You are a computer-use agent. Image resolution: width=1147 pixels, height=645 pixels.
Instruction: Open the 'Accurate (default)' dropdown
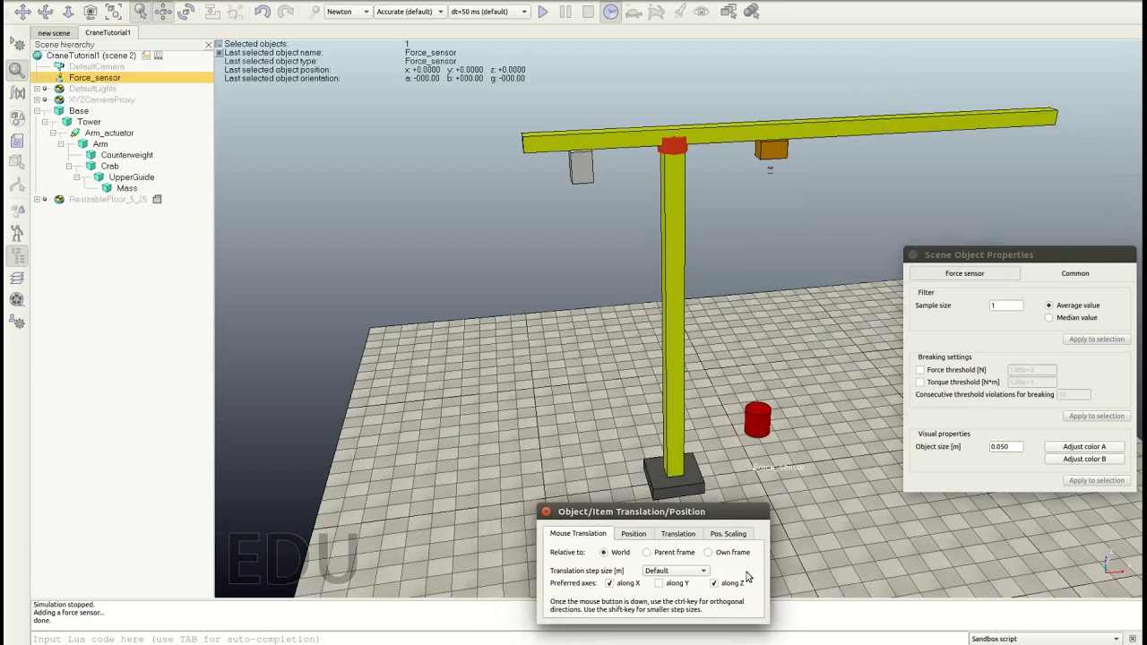pyautogui.click(x=410, y=12)
